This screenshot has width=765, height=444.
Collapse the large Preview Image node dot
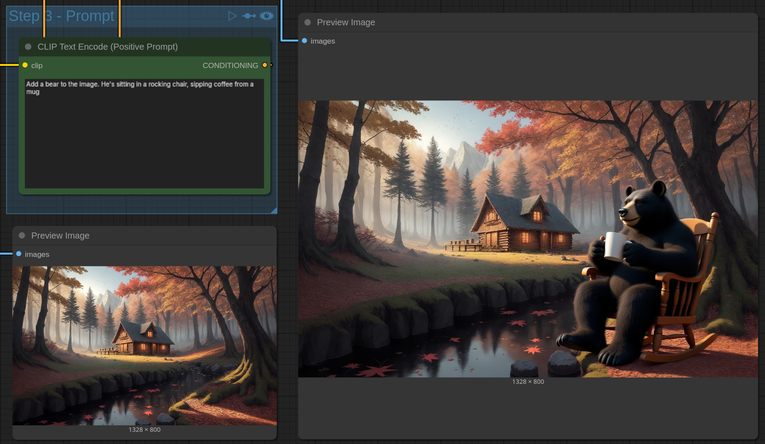coord(308,22)
